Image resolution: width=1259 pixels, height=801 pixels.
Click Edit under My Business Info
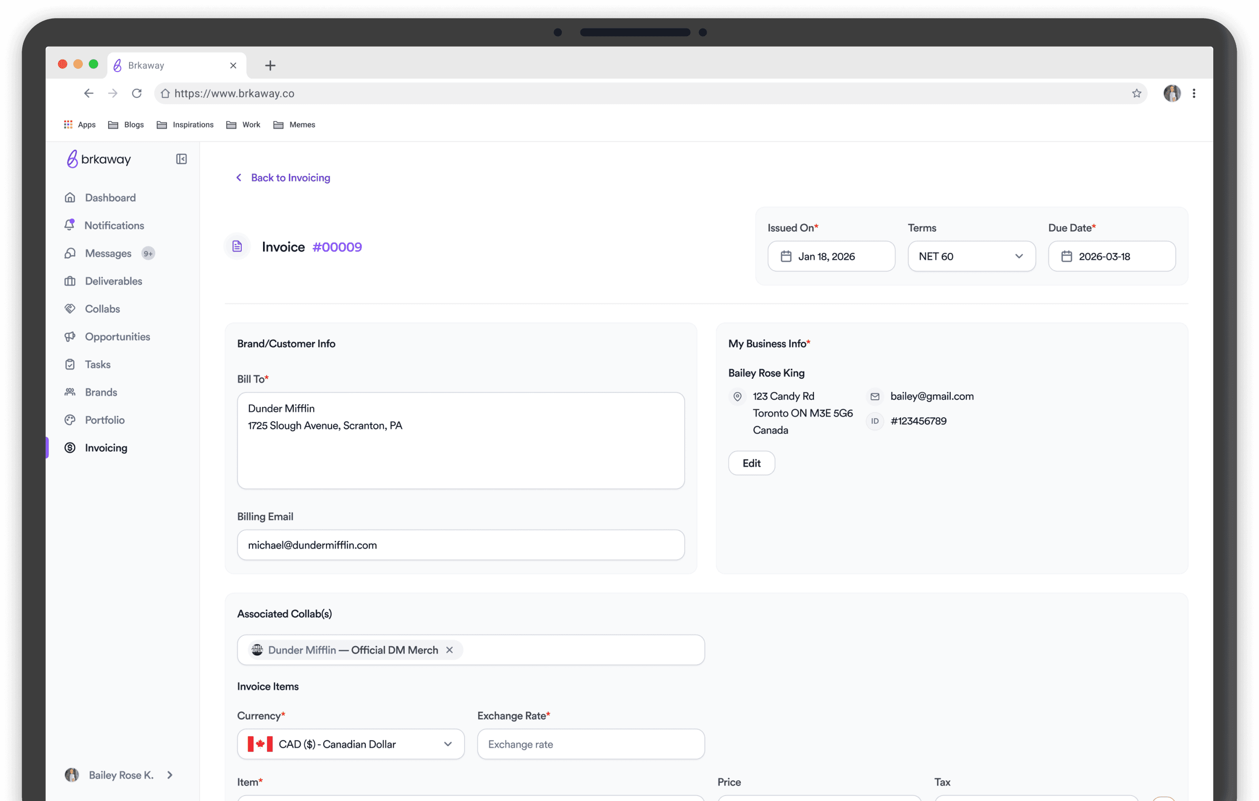751,463
